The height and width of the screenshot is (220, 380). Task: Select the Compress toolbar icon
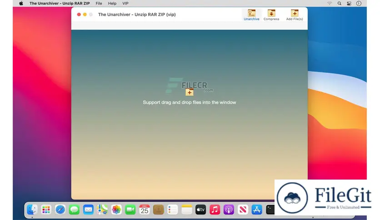point(271,15)
